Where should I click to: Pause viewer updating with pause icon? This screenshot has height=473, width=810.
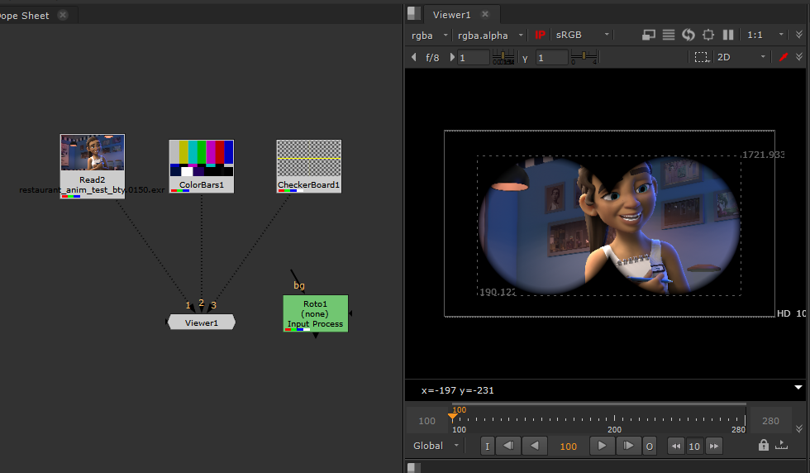(x=728, y=35)
